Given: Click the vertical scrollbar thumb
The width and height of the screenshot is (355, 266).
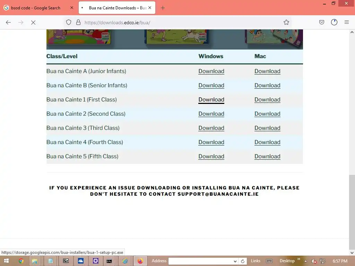Looking at the screenshot, I should tap(352, 212).
